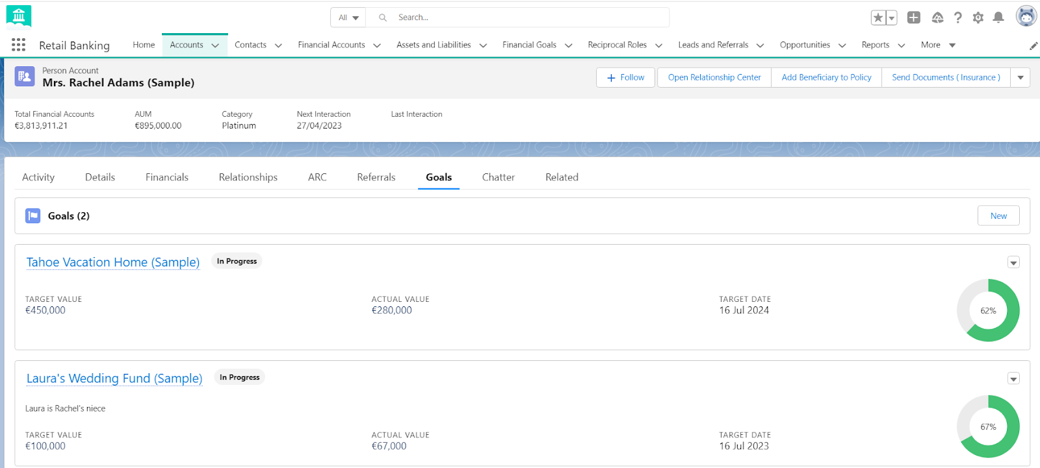Expand the Financial Accounts dropdown chevron
1040x468 pixels.
pyautogui.click(x=377, y=45)
